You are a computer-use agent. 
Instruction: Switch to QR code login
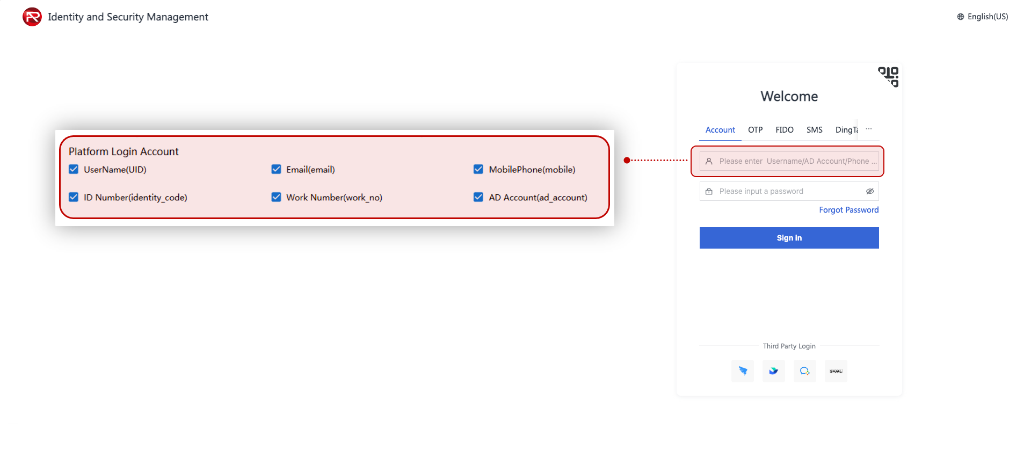pos(888,76)
